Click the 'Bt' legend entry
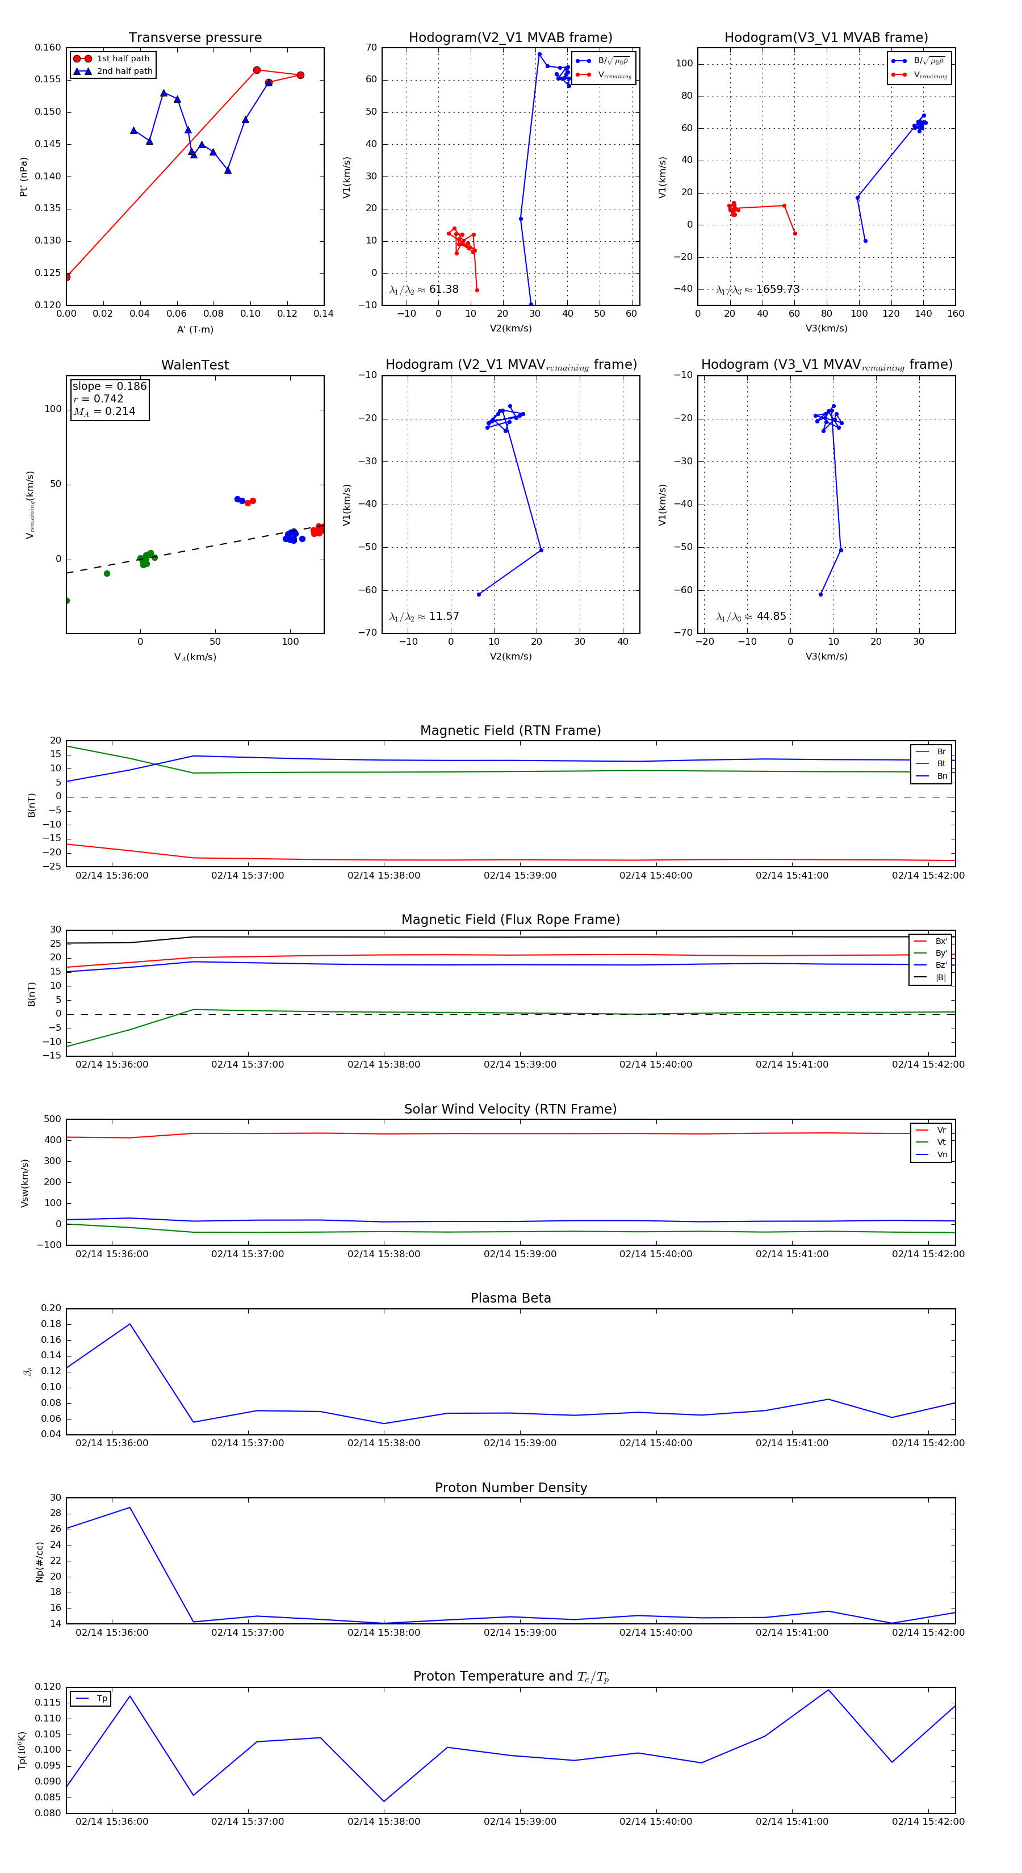Screen dimensions: 1022x1873 coord(931,764)
